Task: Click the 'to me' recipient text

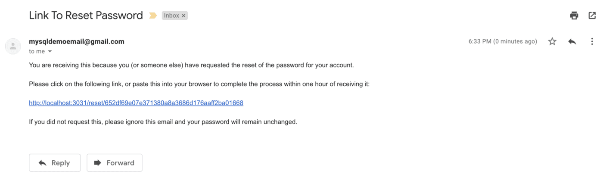Action: (x=37, y=52)
